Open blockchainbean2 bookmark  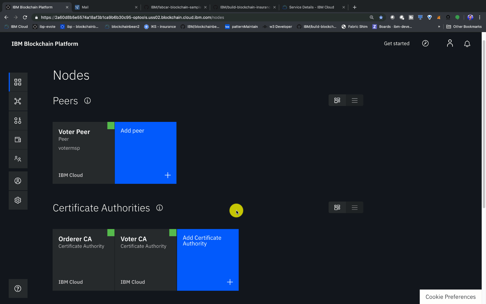122,26
